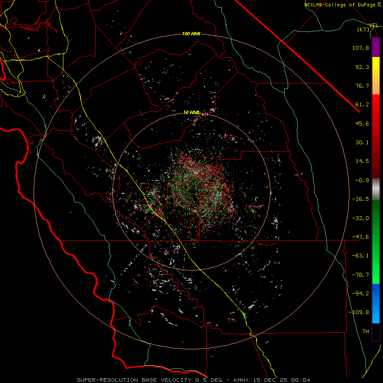Click the -78.7 velocity scale value
Screen dimensions: 383x383
360,275
